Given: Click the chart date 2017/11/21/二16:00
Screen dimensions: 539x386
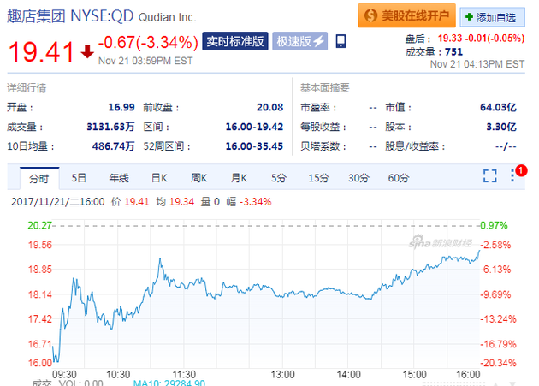Looking at the screenshot, I should click(58, 202).
